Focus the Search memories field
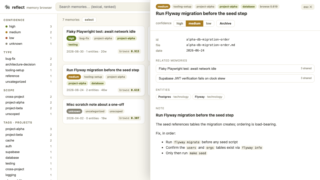 click(x=103, y=7)
